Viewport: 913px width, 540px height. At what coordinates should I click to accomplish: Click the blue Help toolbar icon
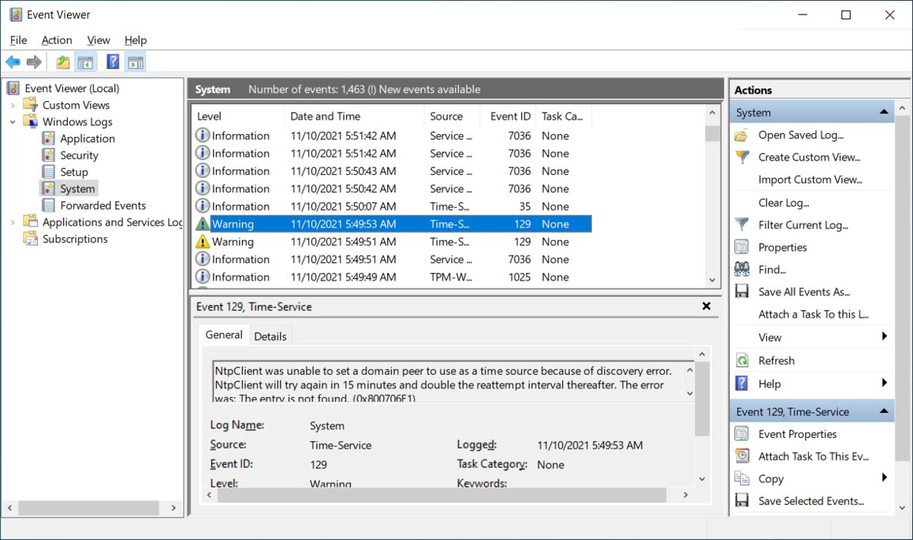(113, 62)
